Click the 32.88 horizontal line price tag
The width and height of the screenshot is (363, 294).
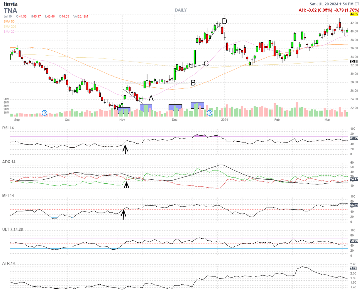(354, 62)
